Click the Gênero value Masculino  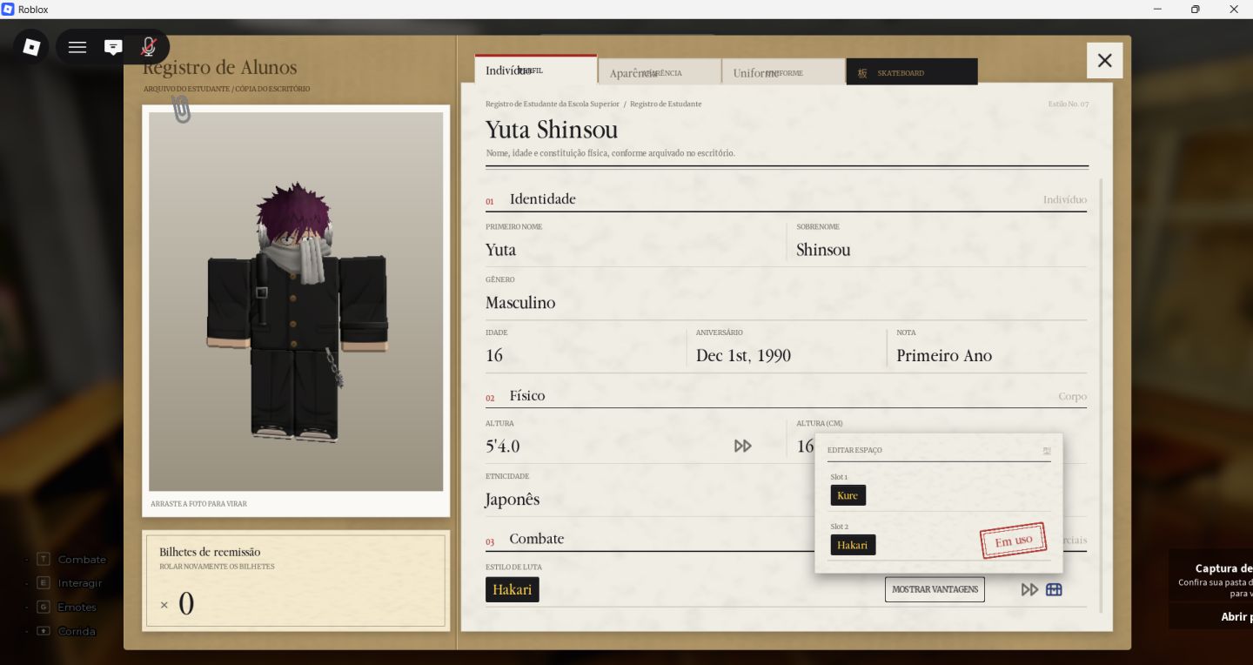[x=520, y=303]
